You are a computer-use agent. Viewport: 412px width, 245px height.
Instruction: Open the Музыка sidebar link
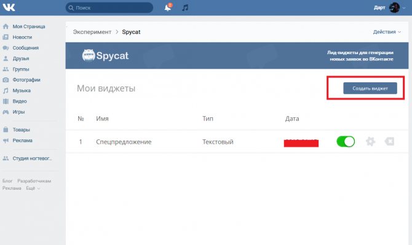click(22, 90)
